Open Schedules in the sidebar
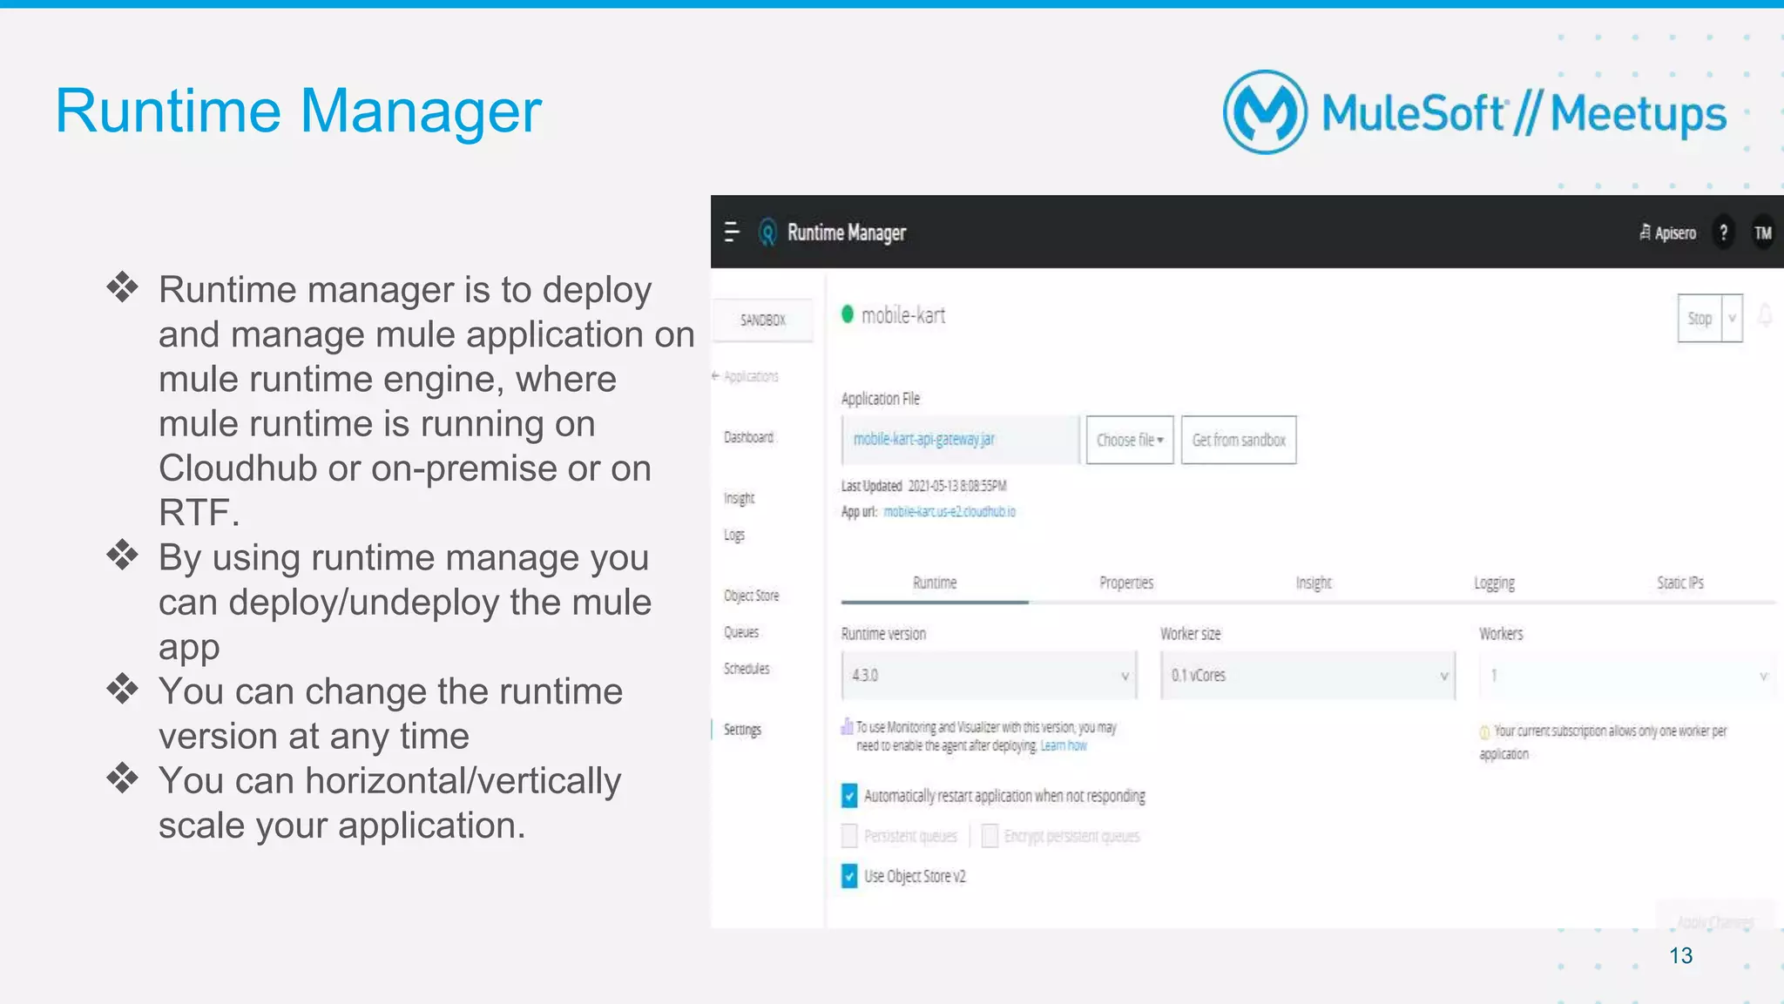Viewport: 1784px width, 1004px height. tap(747, 669)
